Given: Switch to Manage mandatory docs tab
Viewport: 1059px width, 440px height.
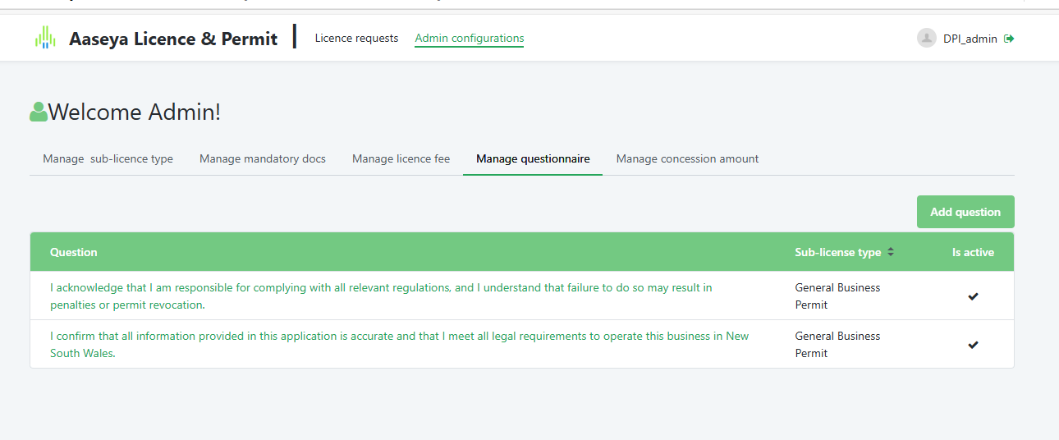Looking at the screenshot, I should coord(263,159).
